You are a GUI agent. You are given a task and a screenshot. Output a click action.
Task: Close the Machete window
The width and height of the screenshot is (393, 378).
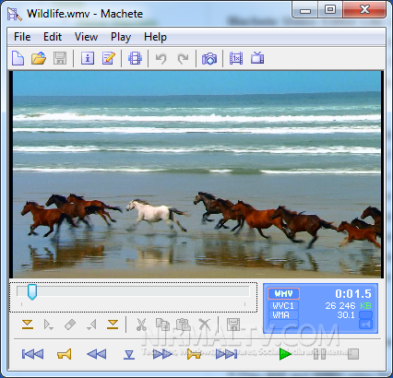[x=364, y=10]
